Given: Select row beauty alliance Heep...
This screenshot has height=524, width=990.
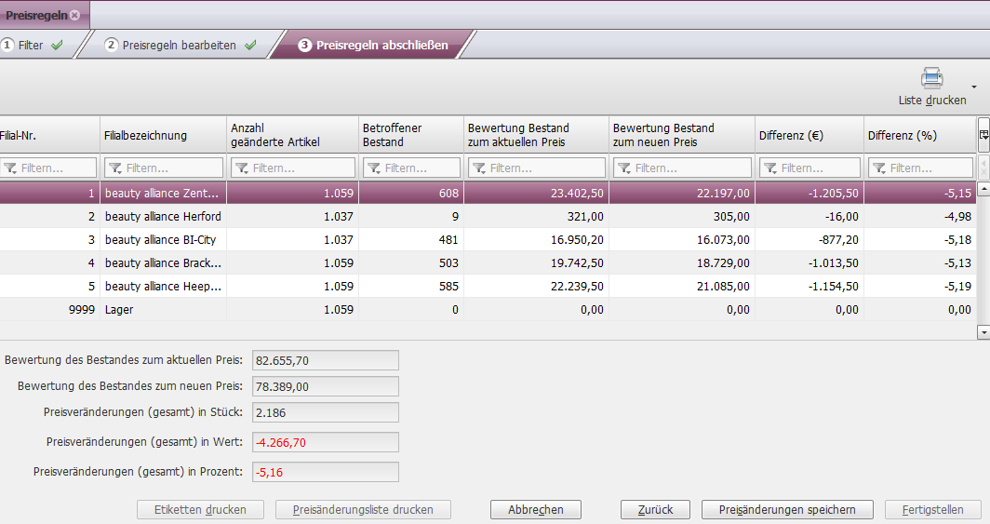Looking at the screenshot, I should point(488,287).
